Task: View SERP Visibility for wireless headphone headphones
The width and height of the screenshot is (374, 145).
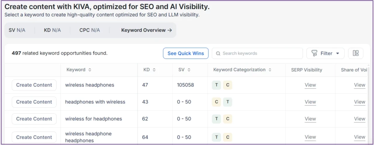Action: 310,137
